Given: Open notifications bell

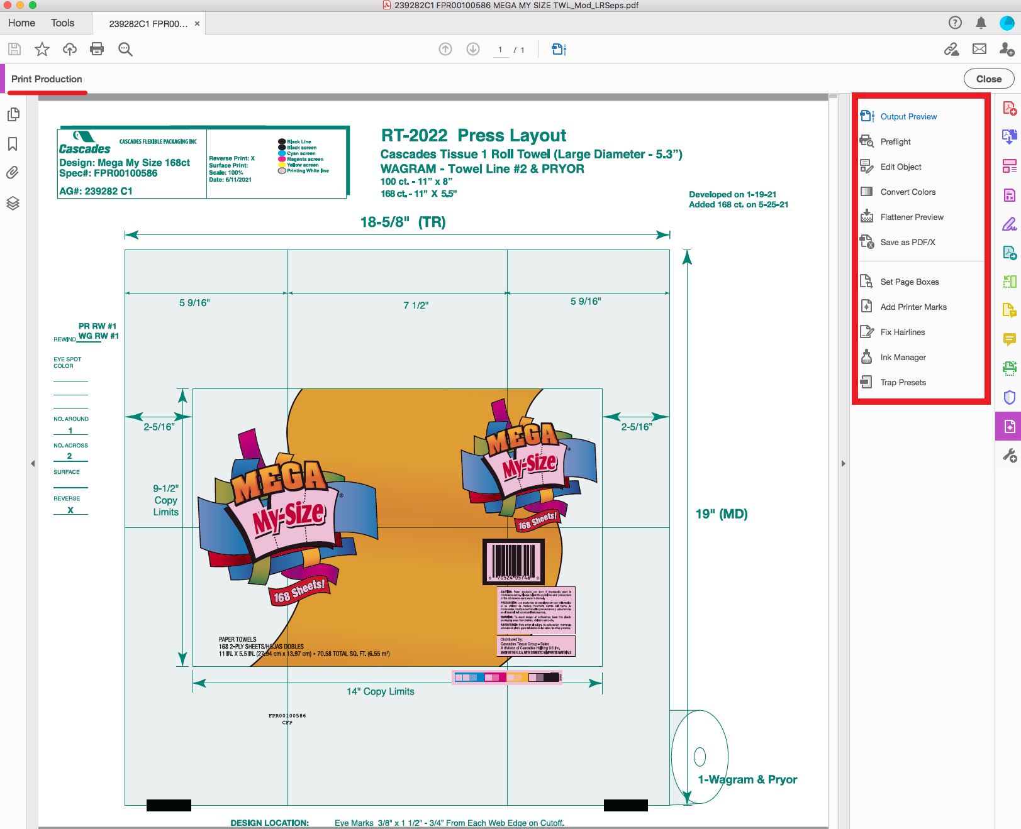Looking at the screenshot, I should pos(981,23).
